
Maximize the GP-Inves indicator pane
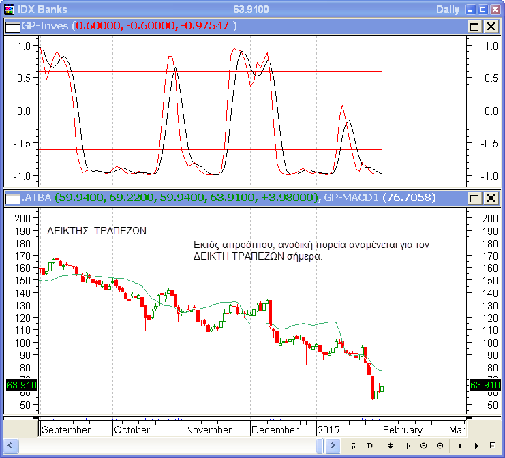click(474, 27)
